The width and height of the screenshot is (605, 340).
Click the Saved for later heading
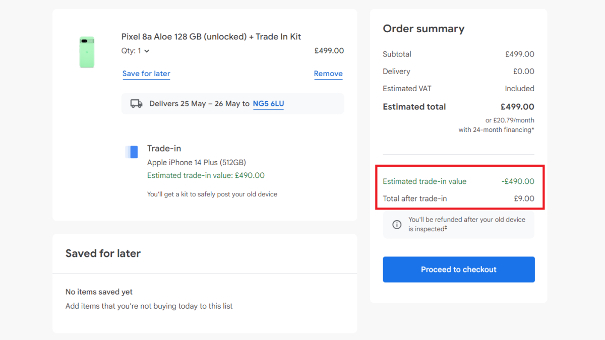pos(103,253)
